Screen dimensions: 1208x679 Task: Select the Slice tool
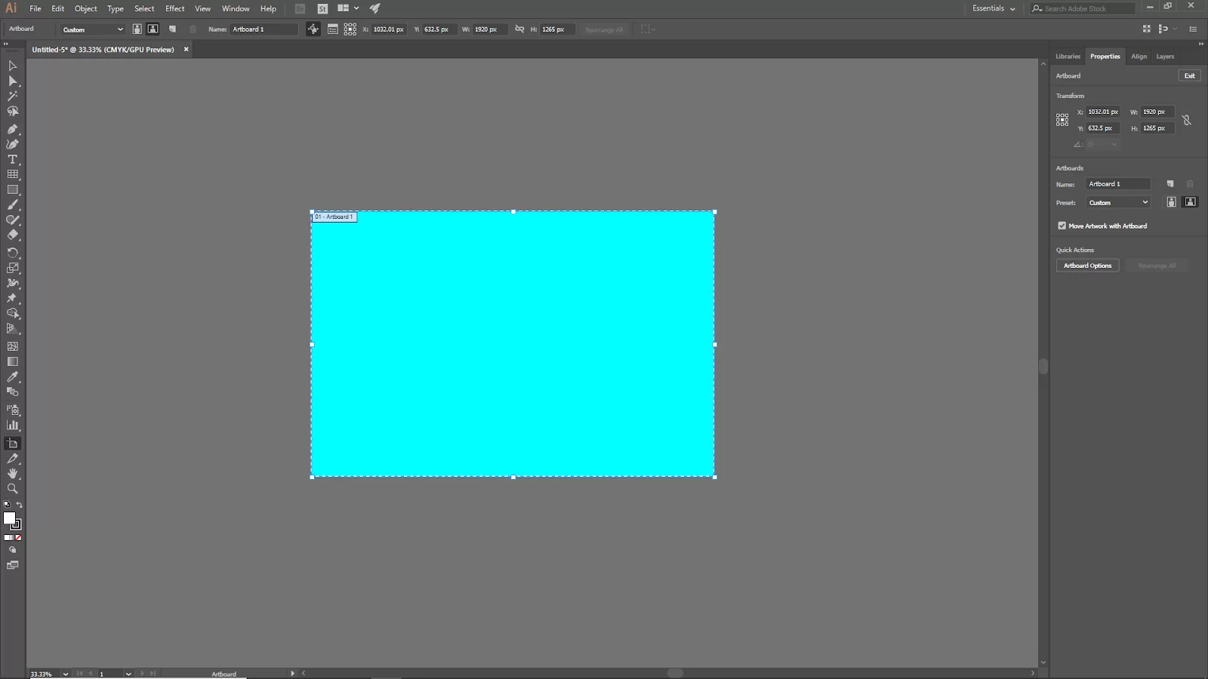(x=12, y=458)
